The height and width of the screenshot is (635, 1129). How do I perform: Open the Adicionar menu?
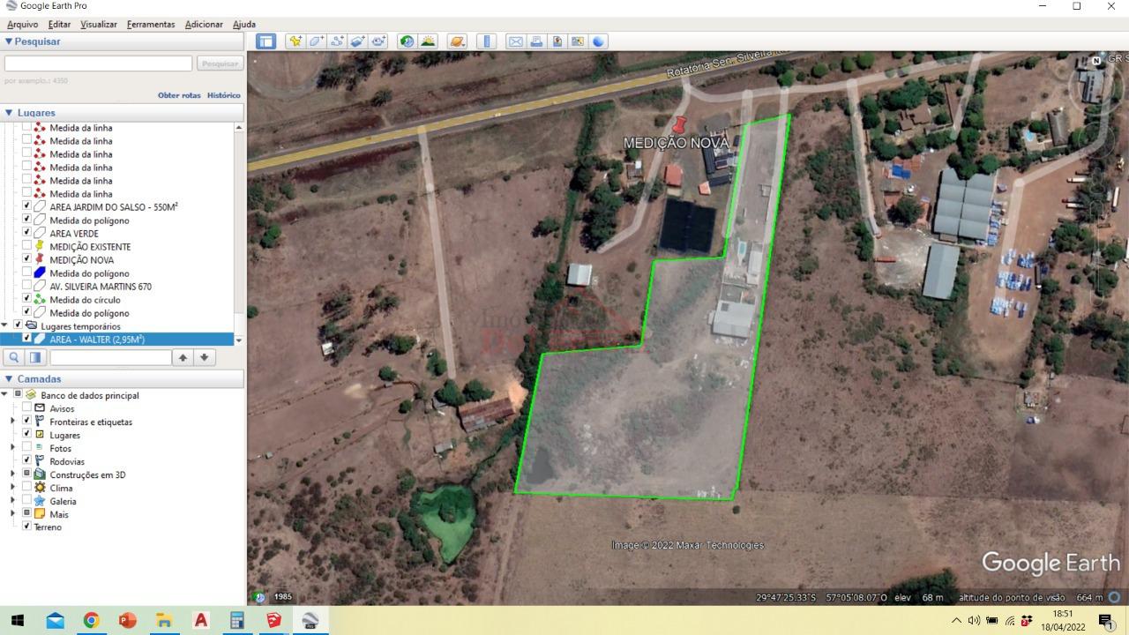pyautogui.click(x=204, y=25)
